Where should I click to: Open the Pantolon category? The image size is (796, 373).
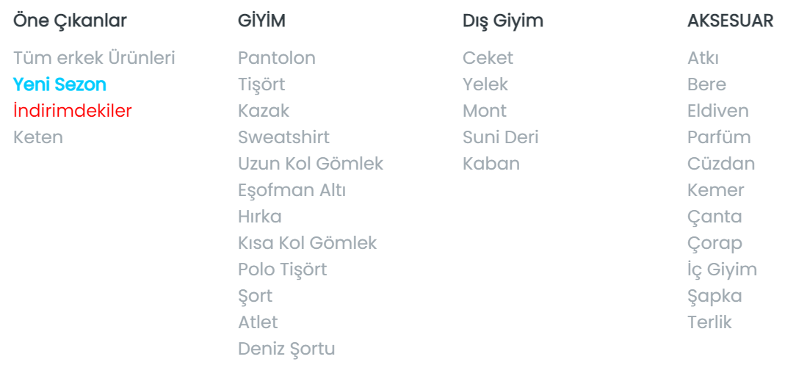click(x=277, y=58)
